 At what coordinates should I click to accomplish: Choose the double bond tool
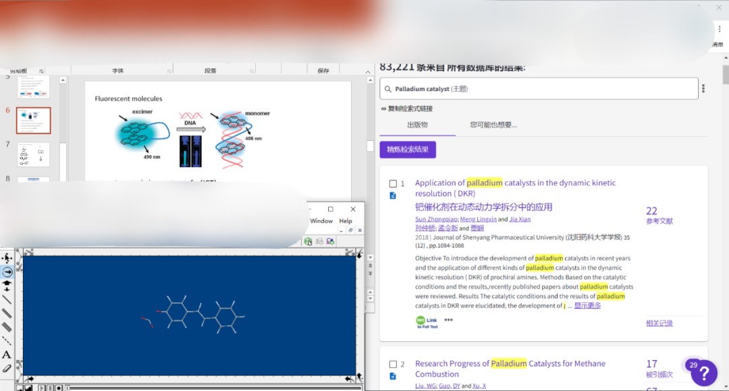click(7, 313)
